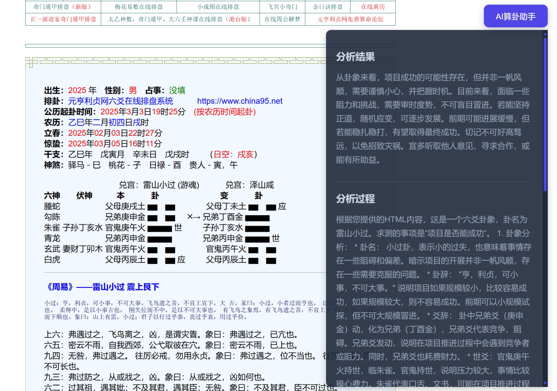Click 妻财丁卯木 伏神 entry

pos(82,249)
